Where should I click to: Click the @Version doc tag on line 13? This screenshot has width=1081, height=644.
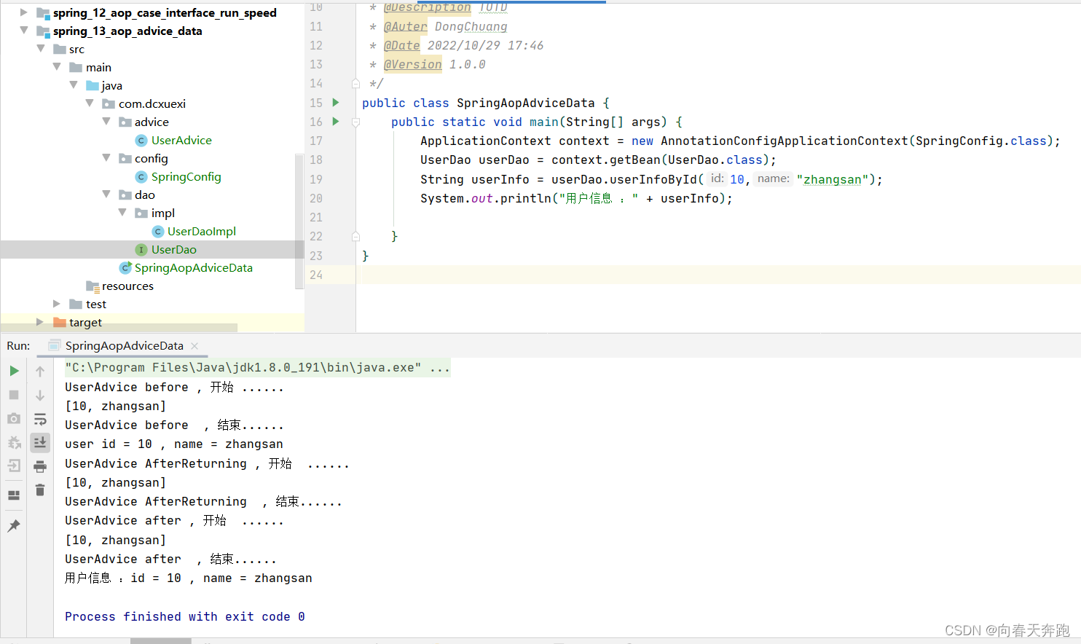click(413, 65)
